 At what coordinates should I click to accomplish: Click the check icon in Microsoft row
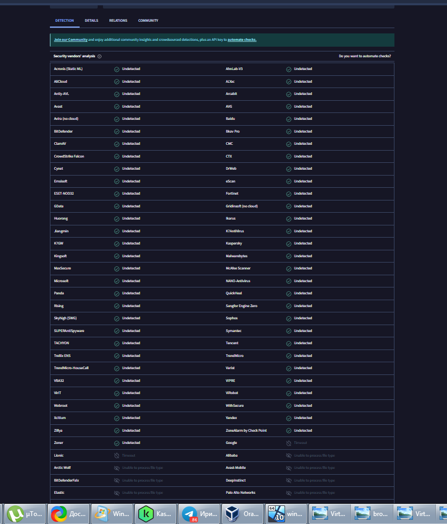coord(117,282)
